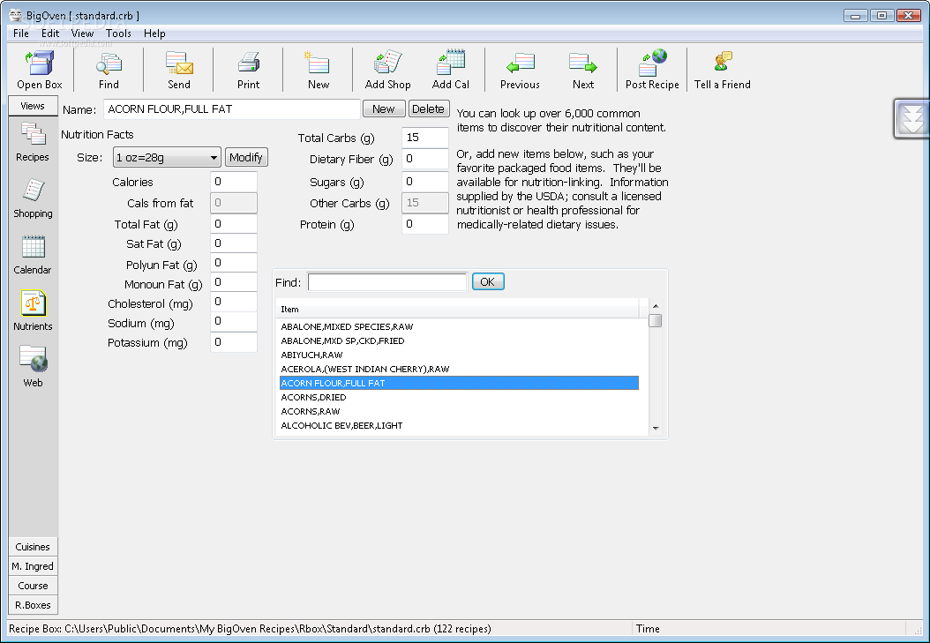Viewport: 930px width, 643px height.
Task: Add to shopping list via Add Shop
Action: pos(388,70)
